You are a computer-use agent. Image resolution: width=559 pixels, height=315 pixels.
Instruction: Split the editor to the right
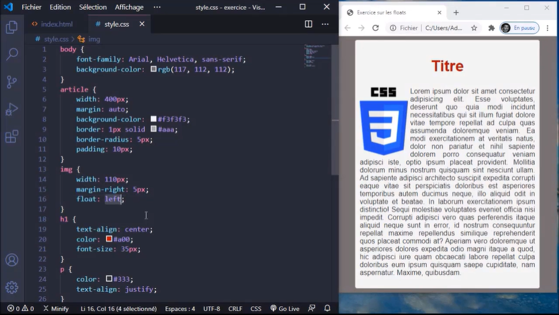(309, 24)
